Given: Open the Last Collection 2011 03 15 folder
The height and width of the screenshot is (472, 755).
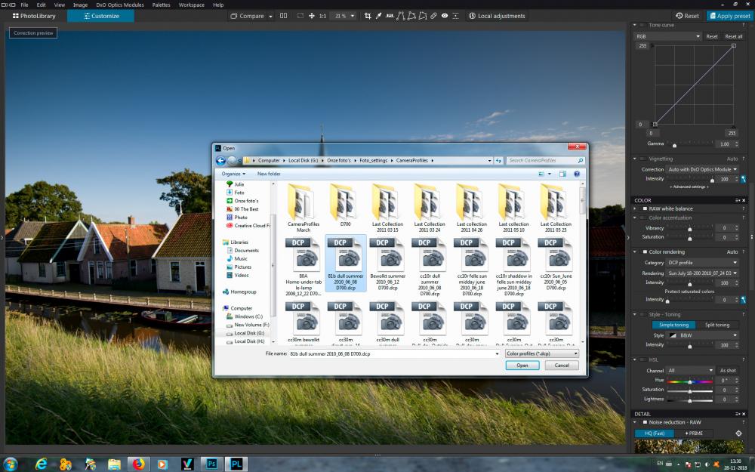Looking at the screenshot, I should tap(387, 208).
